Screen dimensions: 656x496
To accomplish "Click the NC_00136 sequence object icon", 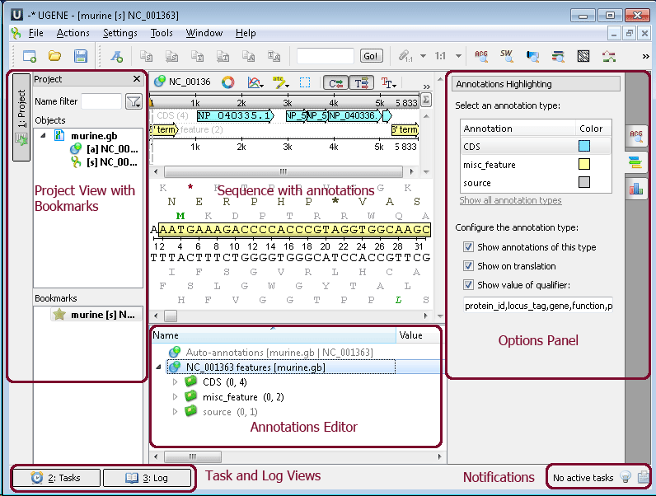I will pos(159,81).
